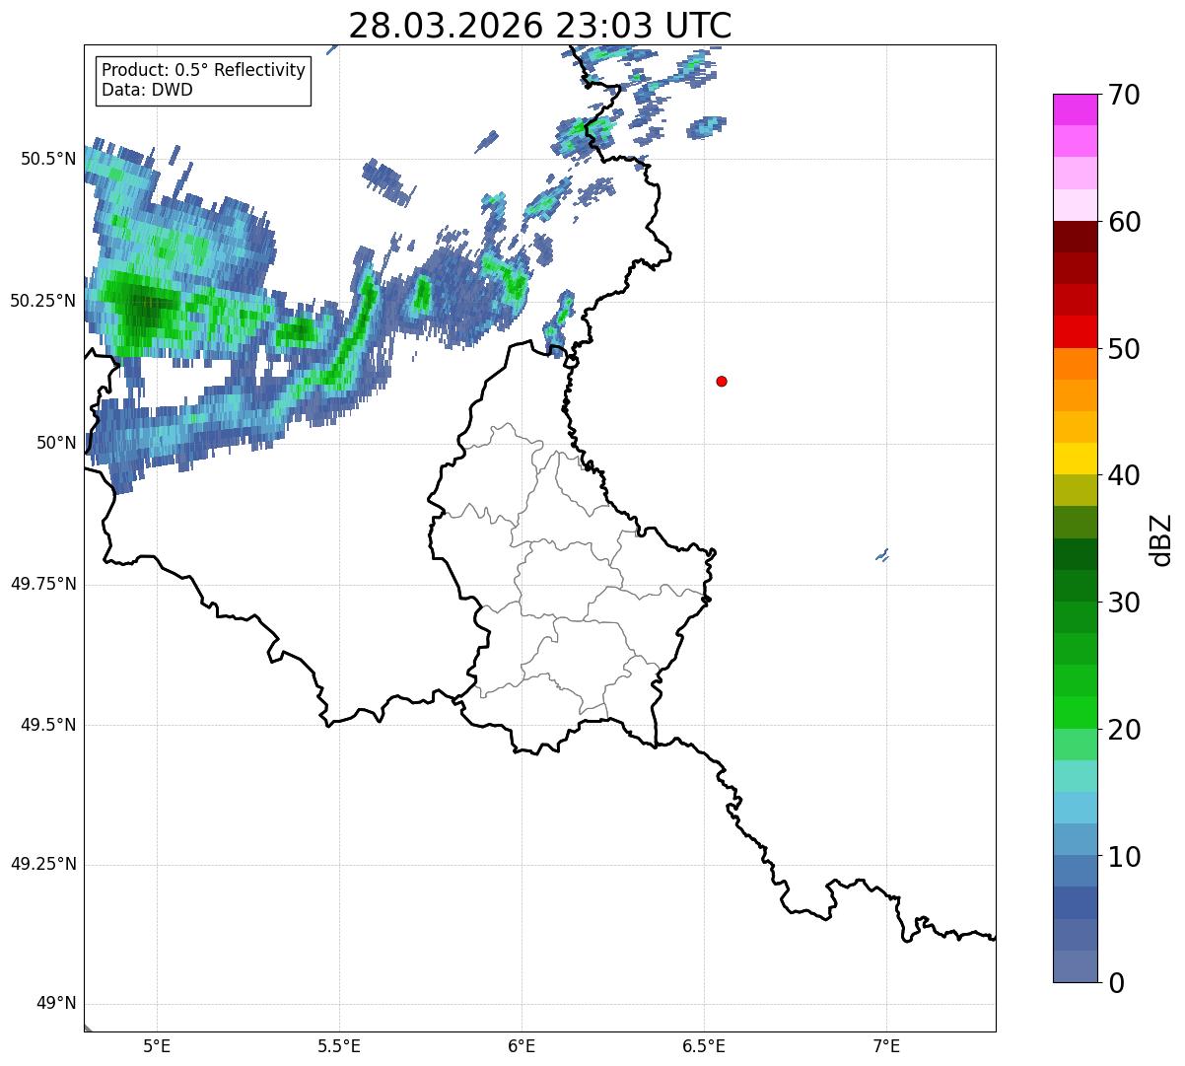Click the bright green swatch at 20 dBZ
The height and width of the screenshot is (1066, 1185).
click(1076, 713)
